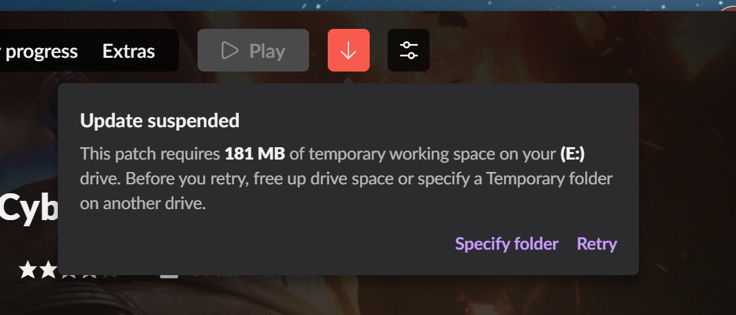Screen dimensions: 736x315
Task: Click the triangle icon inside Play button
Action: pos(229,50)
